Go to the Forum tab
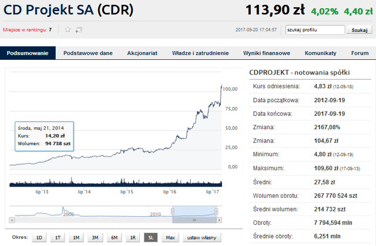The image size is (376, 246). (360, 53)
